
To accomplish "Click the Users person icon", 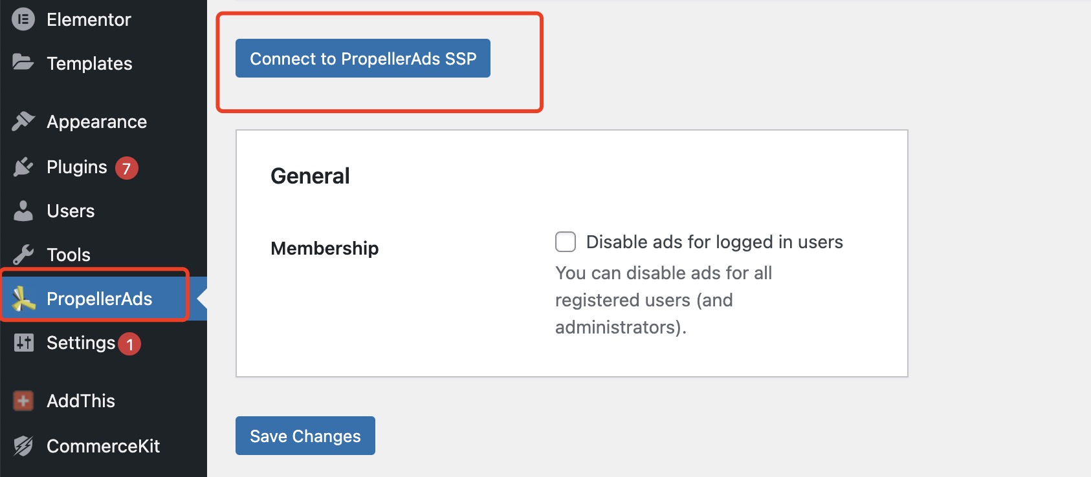I will click(23, 211).
